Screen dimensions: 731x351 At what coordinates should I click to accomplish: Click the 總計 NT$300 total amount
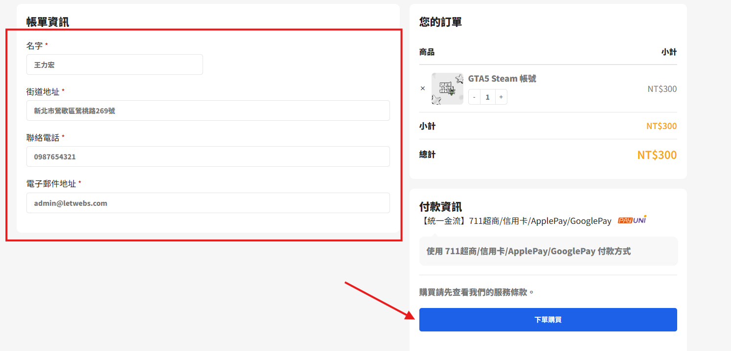(657, 155)
